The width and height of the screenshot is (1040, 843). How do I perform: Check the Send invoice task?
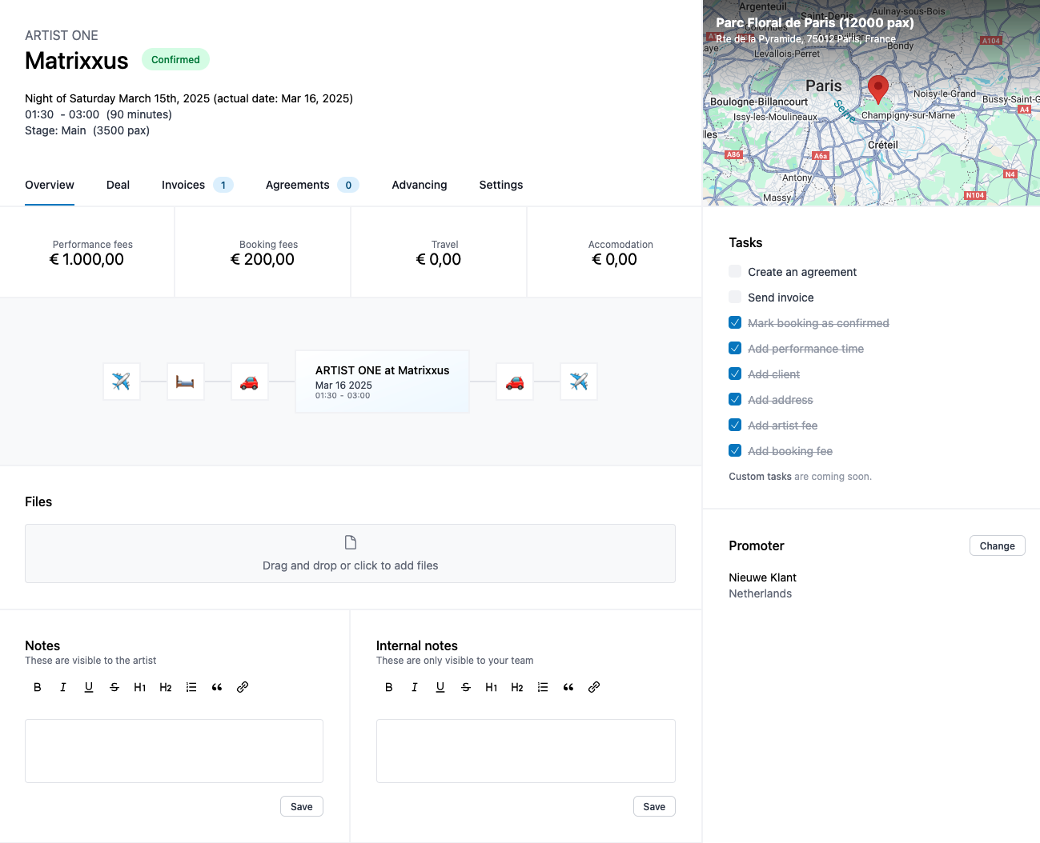(734, 297)
